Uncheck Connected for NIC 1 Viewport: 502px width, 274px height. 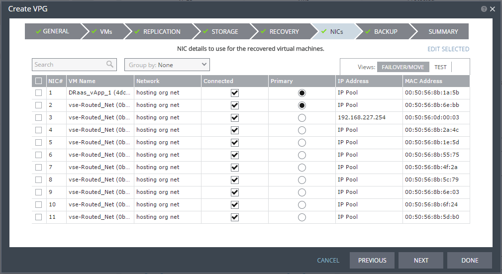coord(235,93)
